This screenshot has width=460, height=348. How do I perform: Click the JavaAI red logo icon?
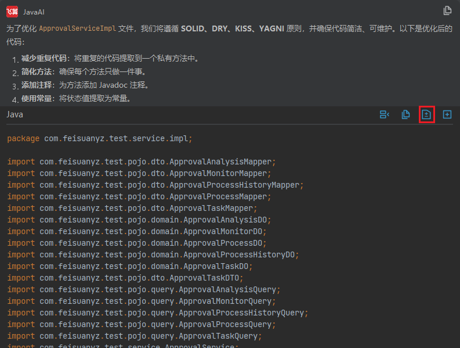[x=12, y=12]
